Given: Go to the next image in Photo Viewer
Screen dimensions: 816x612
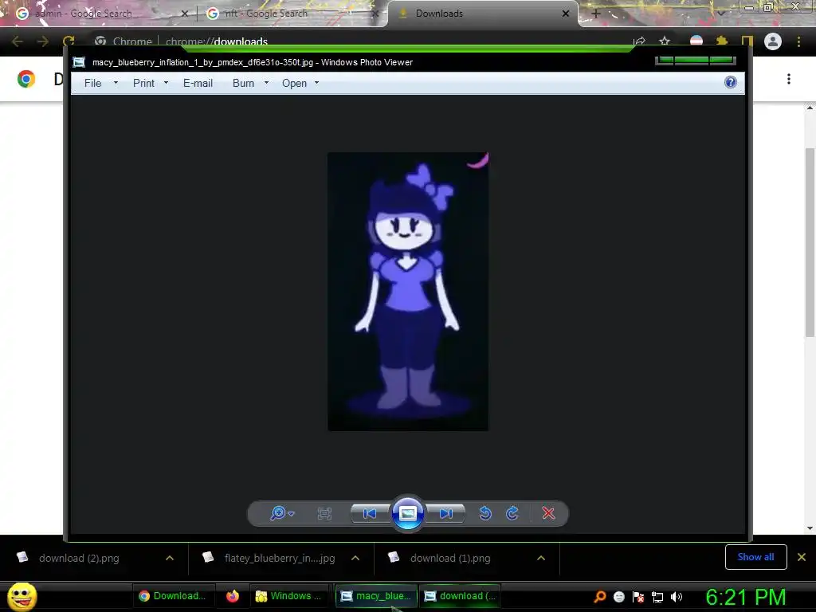Looking at the screenshot, I should [x=445, y=514].
